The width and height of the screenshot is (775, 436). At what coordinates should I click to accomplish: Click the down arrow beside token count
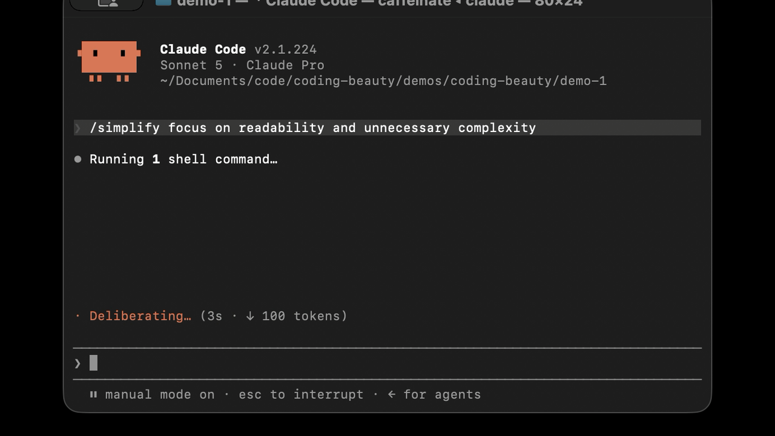(x=250, y=316)
